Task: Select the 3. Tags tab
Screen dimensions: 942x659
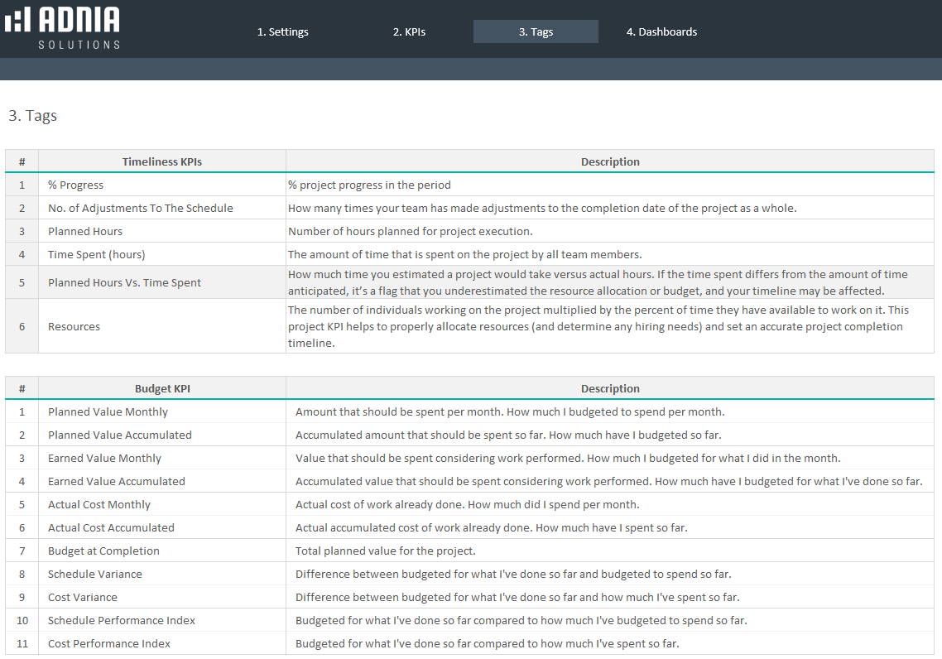Action: [x=536, y=32]
